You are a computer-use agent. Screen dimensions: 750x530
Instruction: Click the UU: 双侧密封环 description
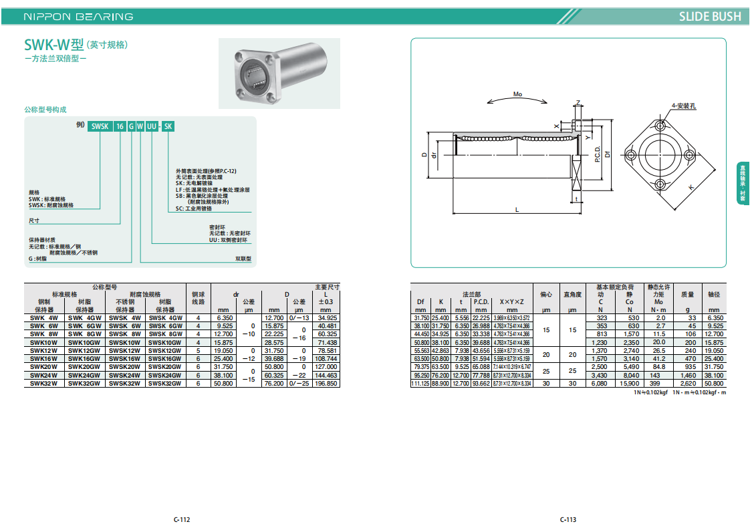[x=228, y=240]
